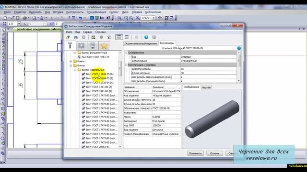Click the tree panel vertical scrollbar thumb
The image size is (307, 172).
point(120,69)
